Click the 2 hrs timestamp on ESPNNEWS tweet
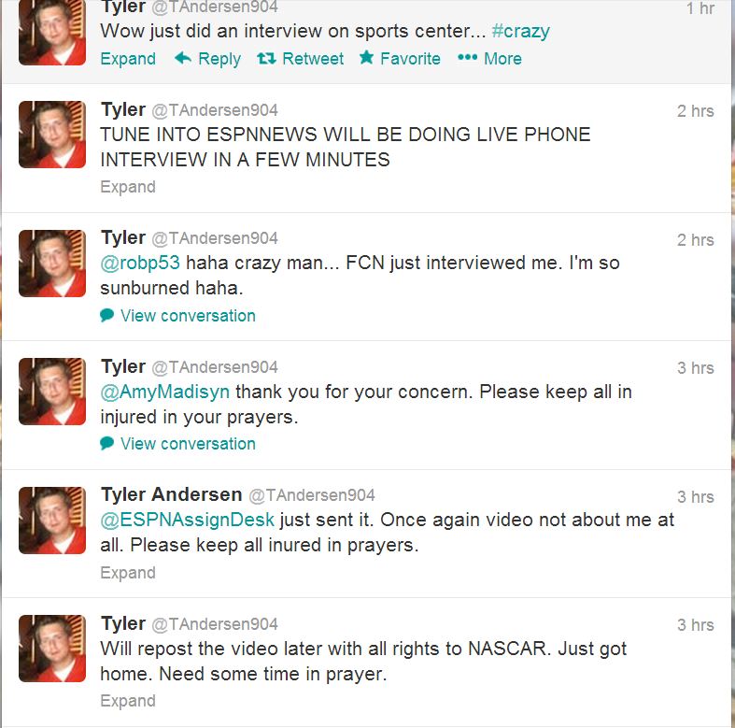The width and height of the screenshot is (735, 728). coord(695,111)
